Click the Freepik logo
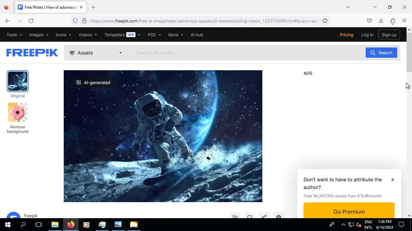This screenshot has width=412, height=231. 32,53
